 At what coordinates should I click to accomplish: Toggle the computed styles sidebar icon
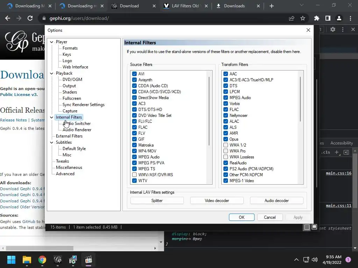[346, 152]
